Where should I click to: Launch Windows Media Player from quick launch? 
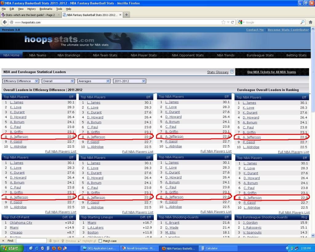click(x=42, y=248)
